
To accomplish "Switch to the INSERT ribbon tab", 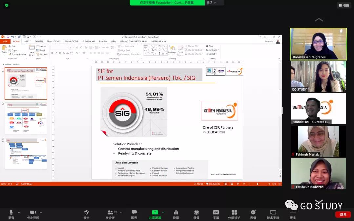I will coord(27,42).
